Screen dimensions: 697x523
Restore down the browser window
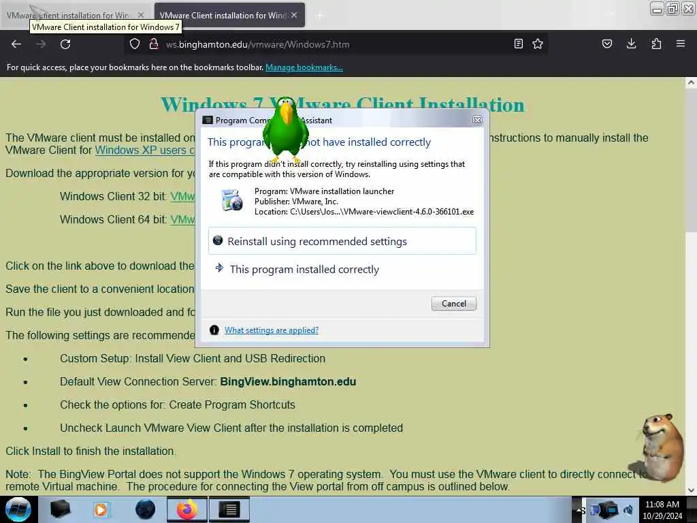click(x=672, y=9)
